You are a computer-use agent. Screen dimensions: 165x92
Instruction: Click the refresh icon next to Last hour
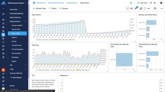click(x=151, y=3)
